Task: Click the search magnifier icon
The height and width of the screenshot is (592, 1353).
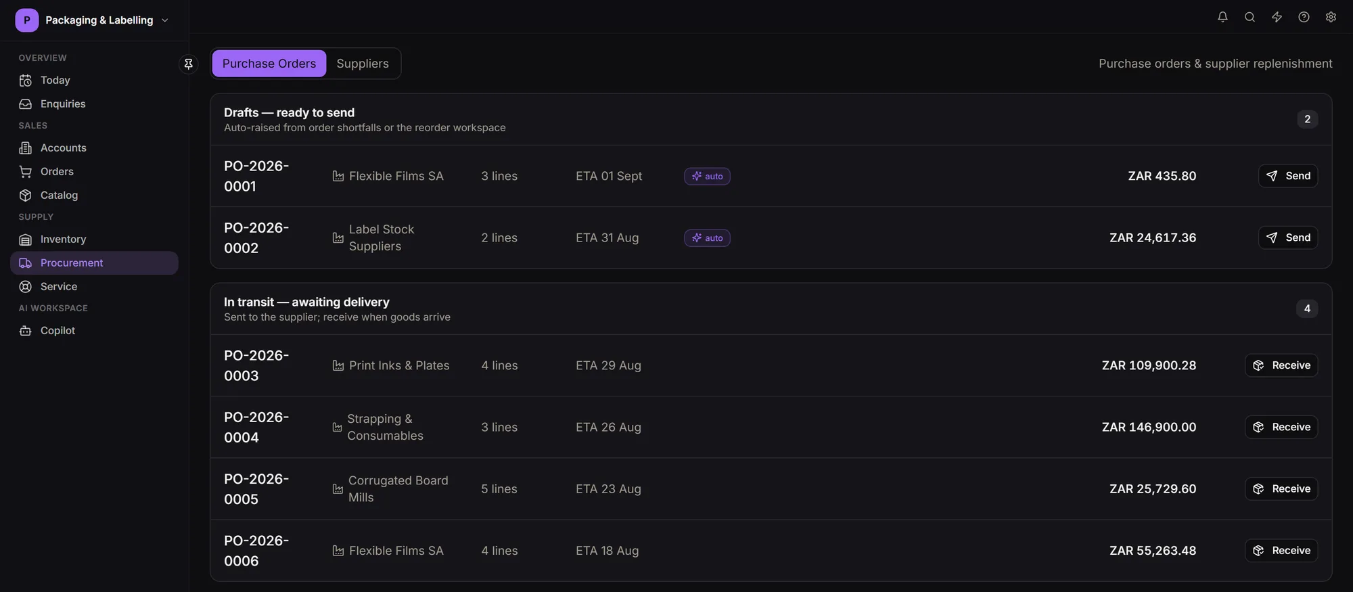Action: click(x=1249, y=17)
